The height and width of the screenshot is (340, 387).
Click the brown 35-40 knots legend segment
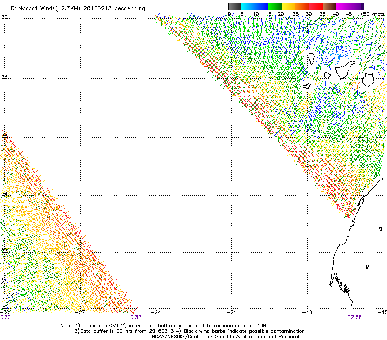click(x=329, y=6)
